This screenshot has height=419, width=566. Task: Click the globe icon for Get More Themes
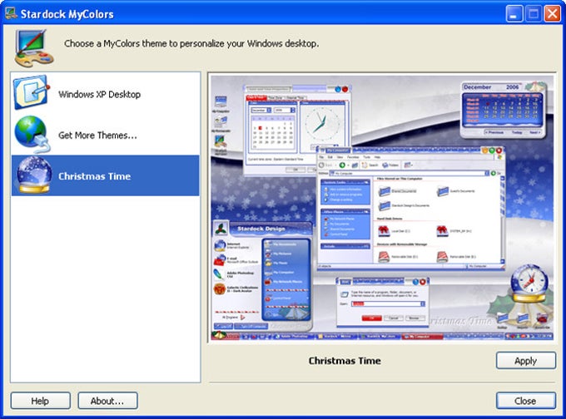click(x=32, y=134)
